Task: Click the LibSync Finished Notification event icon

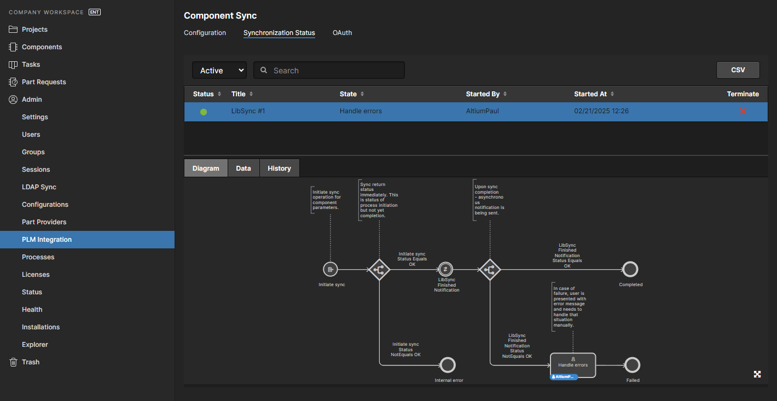Action: point(446,269)
